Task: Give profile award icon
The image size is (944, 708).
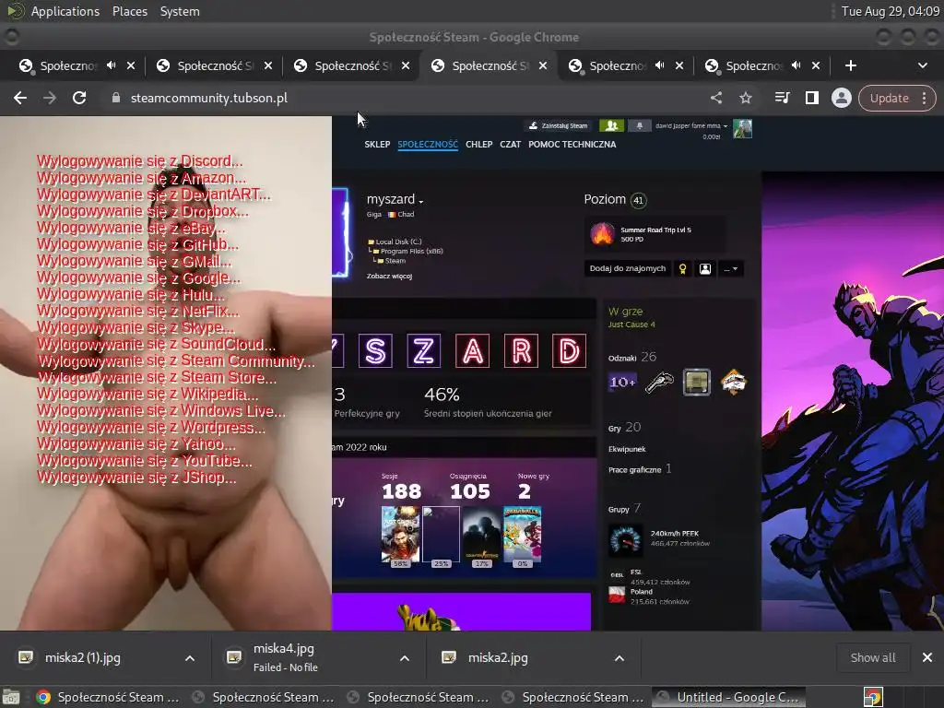Action: 683,269
